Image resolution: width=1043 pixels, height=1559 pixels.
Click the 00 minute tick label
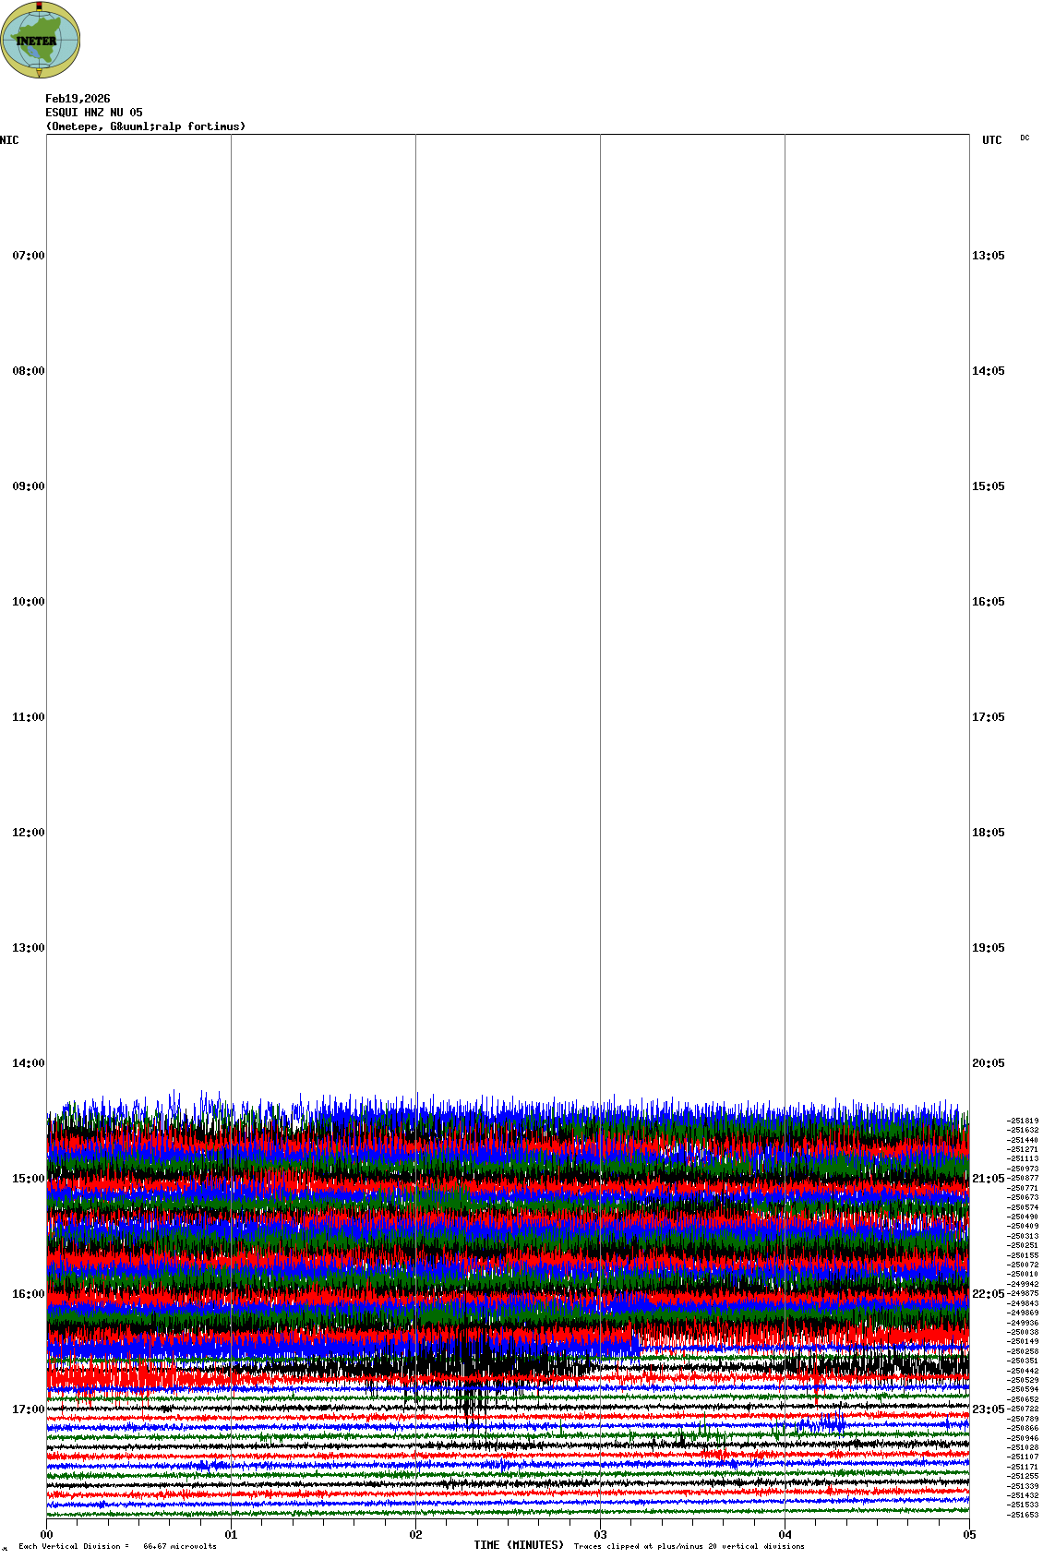pyautogui.click(x=46, y=1535)
